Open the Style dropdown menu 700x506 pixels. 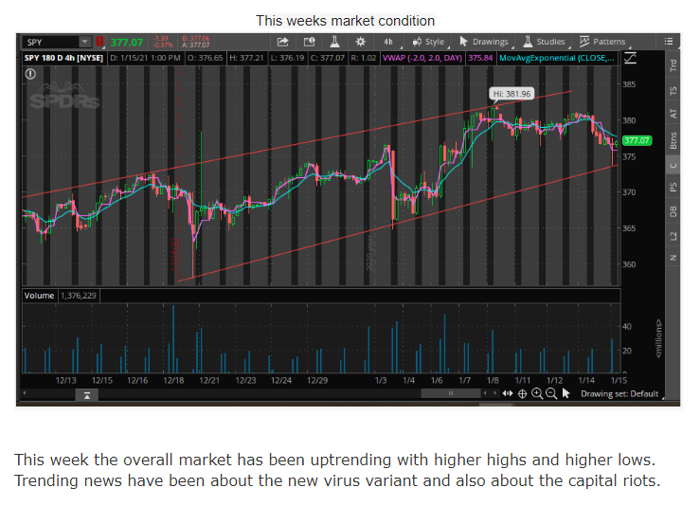pos(428,42)
